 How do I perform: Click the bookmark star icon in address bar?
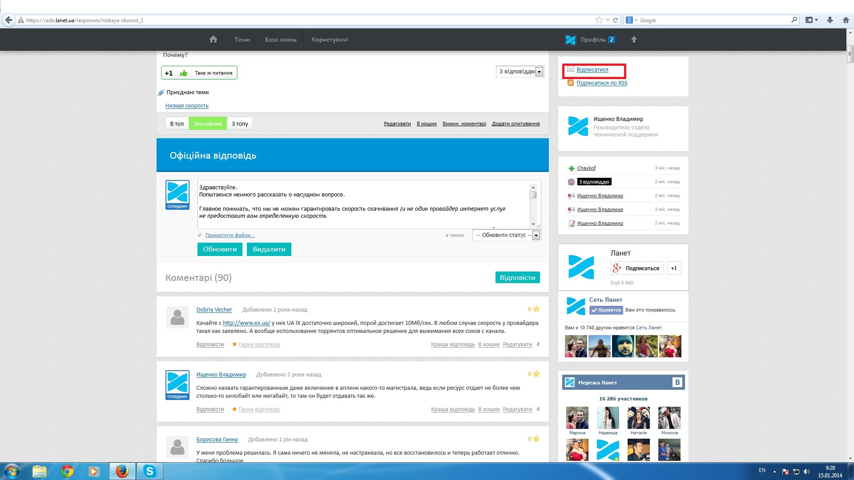(x=599, y=20)
